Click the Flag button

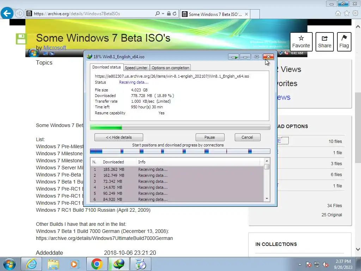(344, 42)
